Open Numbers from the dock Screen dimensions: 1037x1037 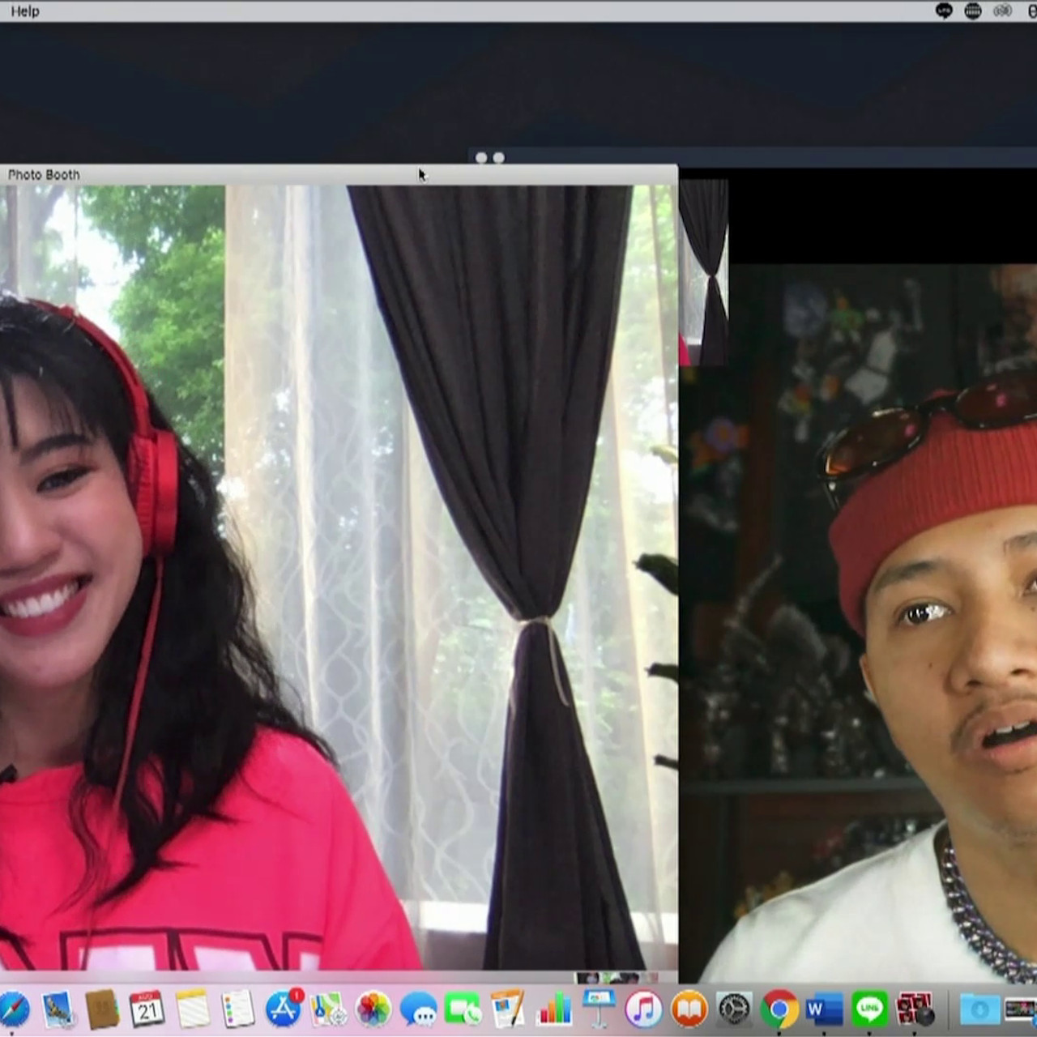pos(554,1009)
